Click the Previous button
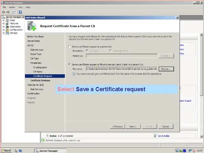204x153 pixels. [x=118, y=127]
